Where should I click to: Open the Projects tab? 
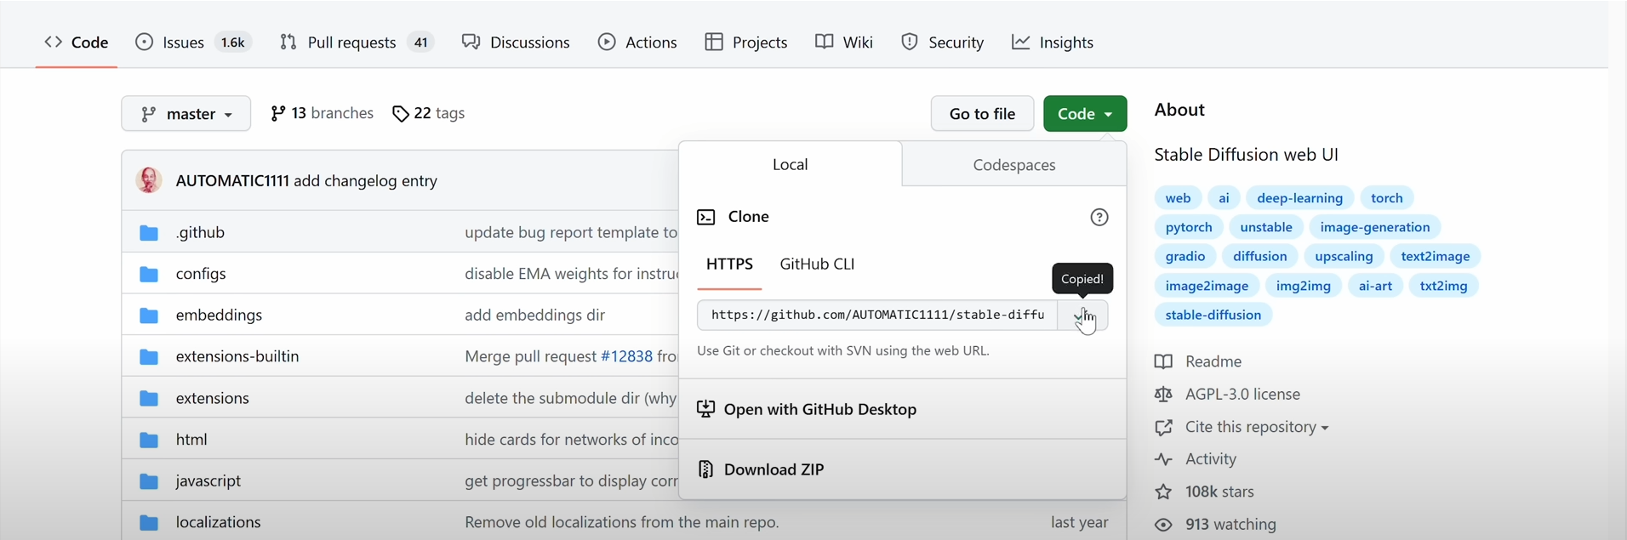coord(746,42)
